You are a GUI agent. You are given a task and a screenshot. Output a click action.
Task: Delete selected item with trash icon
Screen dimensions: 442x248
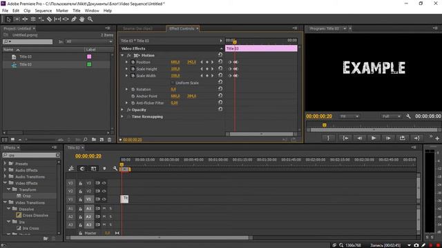click(x=109, y=139)
